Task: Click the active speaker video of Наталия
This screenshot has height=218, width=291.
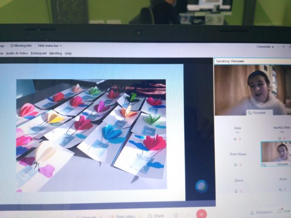Action: click(252, 89)
